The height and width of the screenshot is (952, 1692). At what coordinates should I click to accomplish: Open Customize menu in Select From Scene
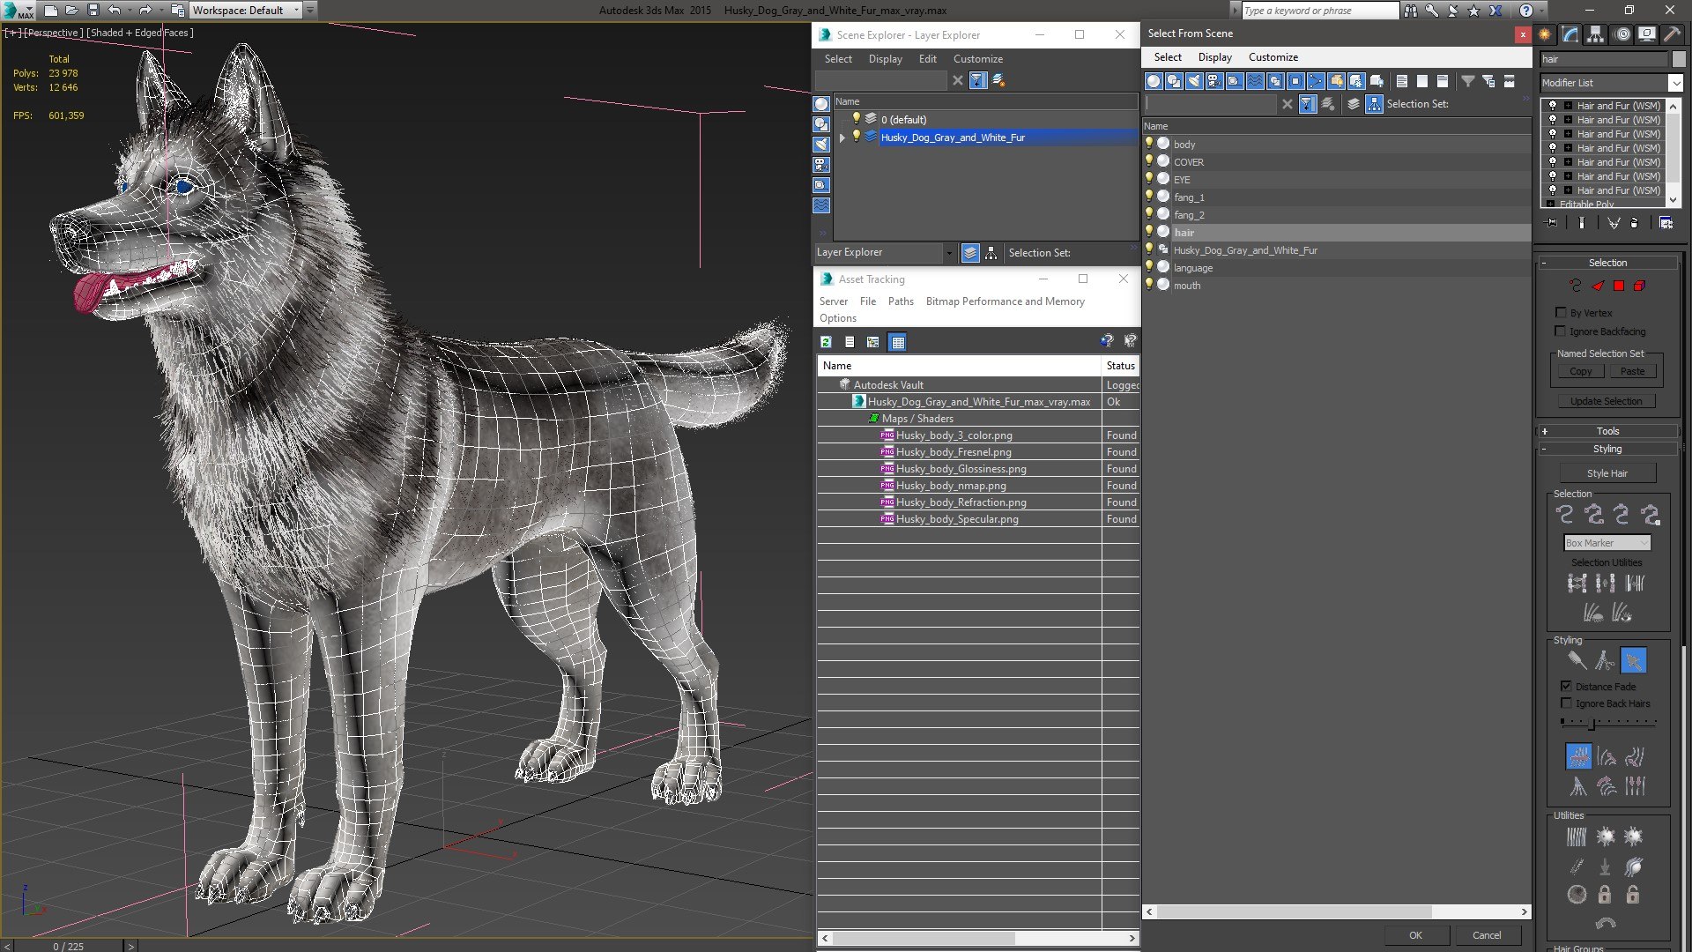1273,57
